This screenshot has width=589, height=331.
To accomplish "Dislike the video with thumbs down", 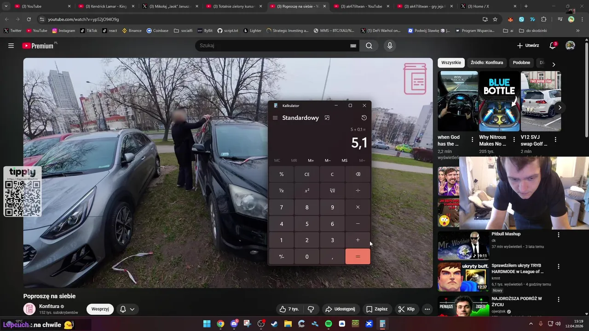I will 311,309.
